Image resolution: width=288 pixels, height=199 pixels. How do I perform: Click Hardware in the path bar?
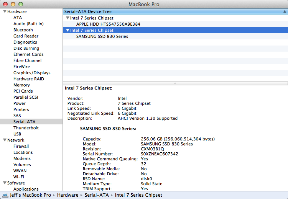coord(67,195)
